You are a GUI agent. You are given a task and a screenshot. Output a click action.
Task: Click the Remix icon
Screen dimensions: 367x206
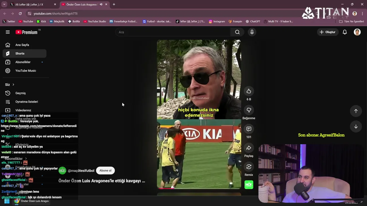coord(249,167)
